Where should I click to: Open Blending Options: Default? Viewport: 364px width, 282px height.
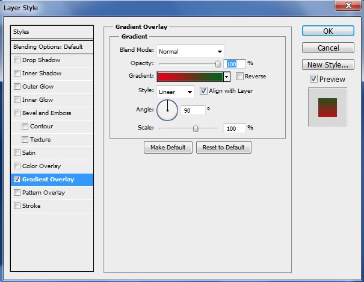pyautogui.click(x=52, y=47)
